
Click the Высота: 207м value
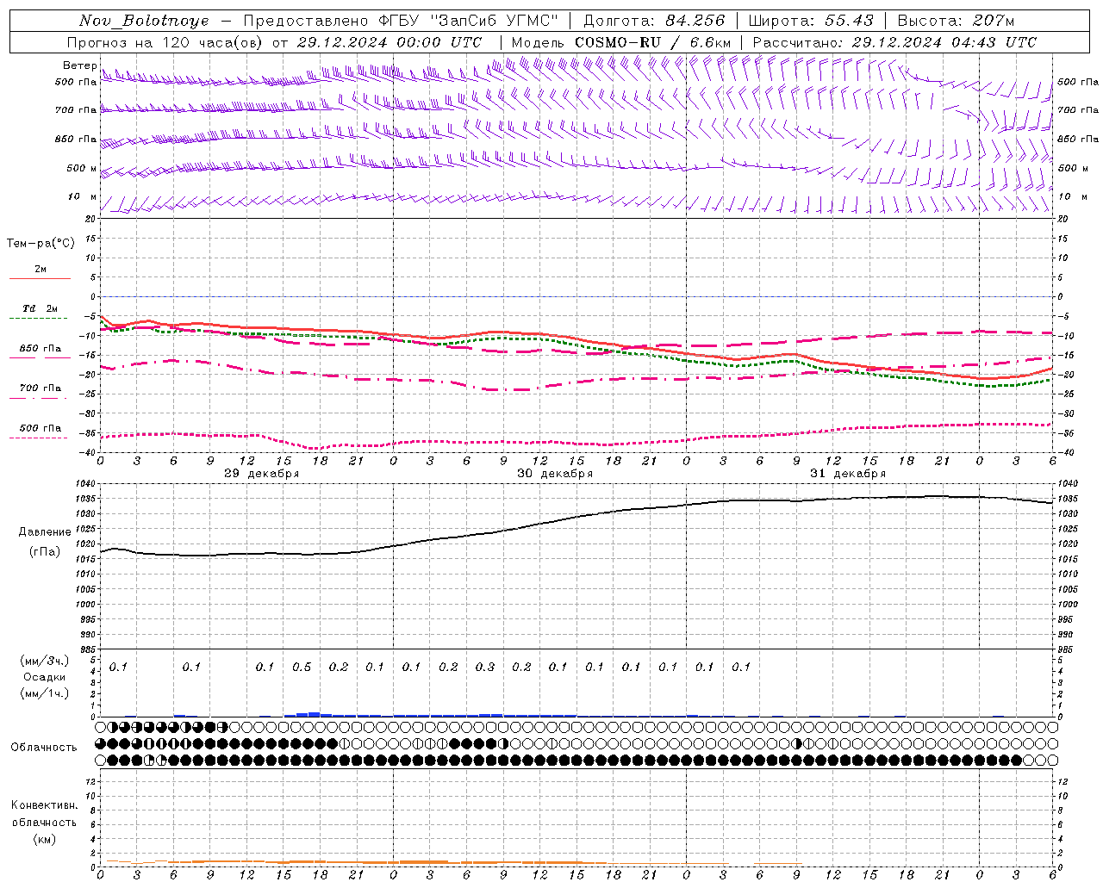coord(956,21)
